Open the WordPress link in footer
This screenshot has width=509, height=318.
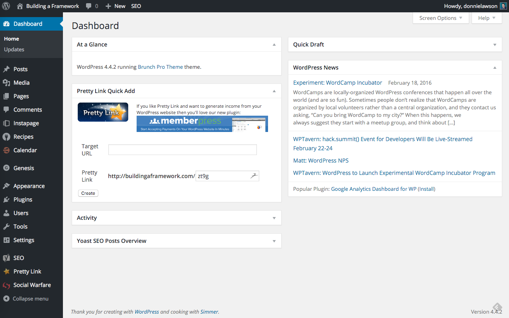click(x=147, y=312)
